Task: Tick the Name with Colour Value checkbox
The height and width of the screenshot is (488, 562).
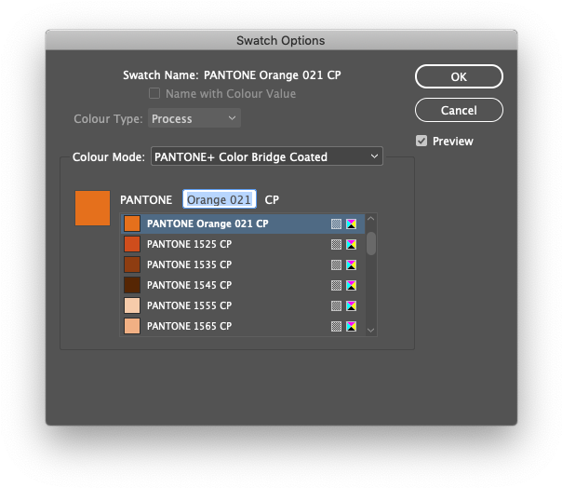Action: (x=154, y=94)
